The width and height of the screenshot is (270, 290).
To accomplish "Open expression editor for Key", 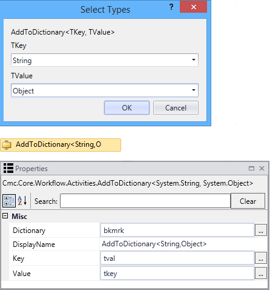I will pyautogui.click(x=261, y=258).
